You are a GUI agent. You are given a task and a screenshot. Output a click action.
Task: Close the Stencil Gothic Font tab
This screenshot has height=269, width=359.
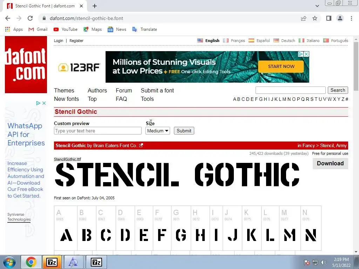(x=81, y=6)
